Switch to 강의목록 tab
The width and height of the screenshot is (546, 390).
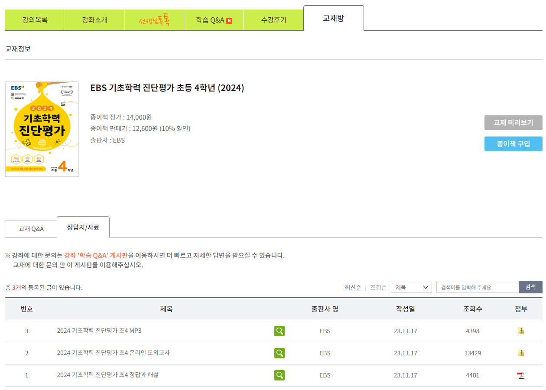(x=35, y=20)
